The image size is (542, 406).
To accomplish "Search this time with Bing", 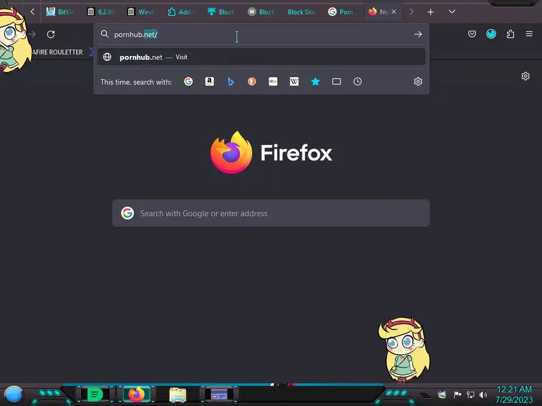I will coord(231,81).
